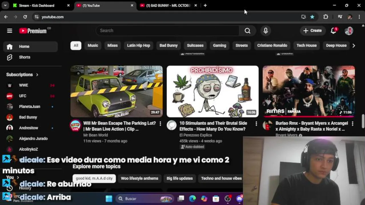This screenshot has width=365, height=205.
Task: Open the Bad Bunny subscription channel
Action: click(x=31, y=117)
